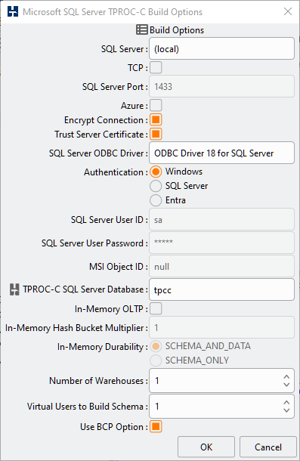The image size is (300, 461).
Task: Click the TPROC-C database HammerDB icon
Action: click(x=14, y=289)
